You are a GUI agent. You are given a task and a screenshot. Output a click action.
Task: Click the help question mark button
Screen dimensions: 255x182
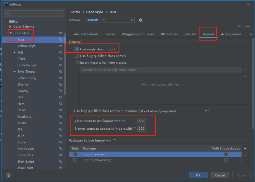tap(8, 175)
